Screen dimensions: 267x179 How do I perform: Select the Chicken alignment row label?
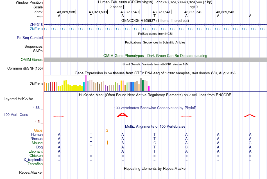[x=36, y=155]
